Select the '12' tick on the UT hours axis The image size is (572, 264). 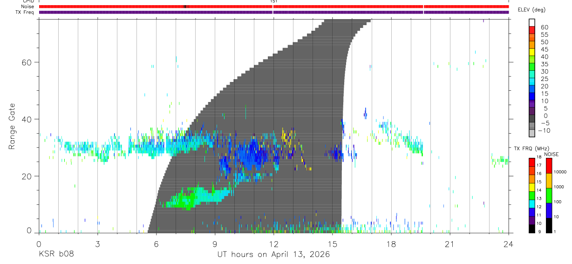(x=273, y=244)
